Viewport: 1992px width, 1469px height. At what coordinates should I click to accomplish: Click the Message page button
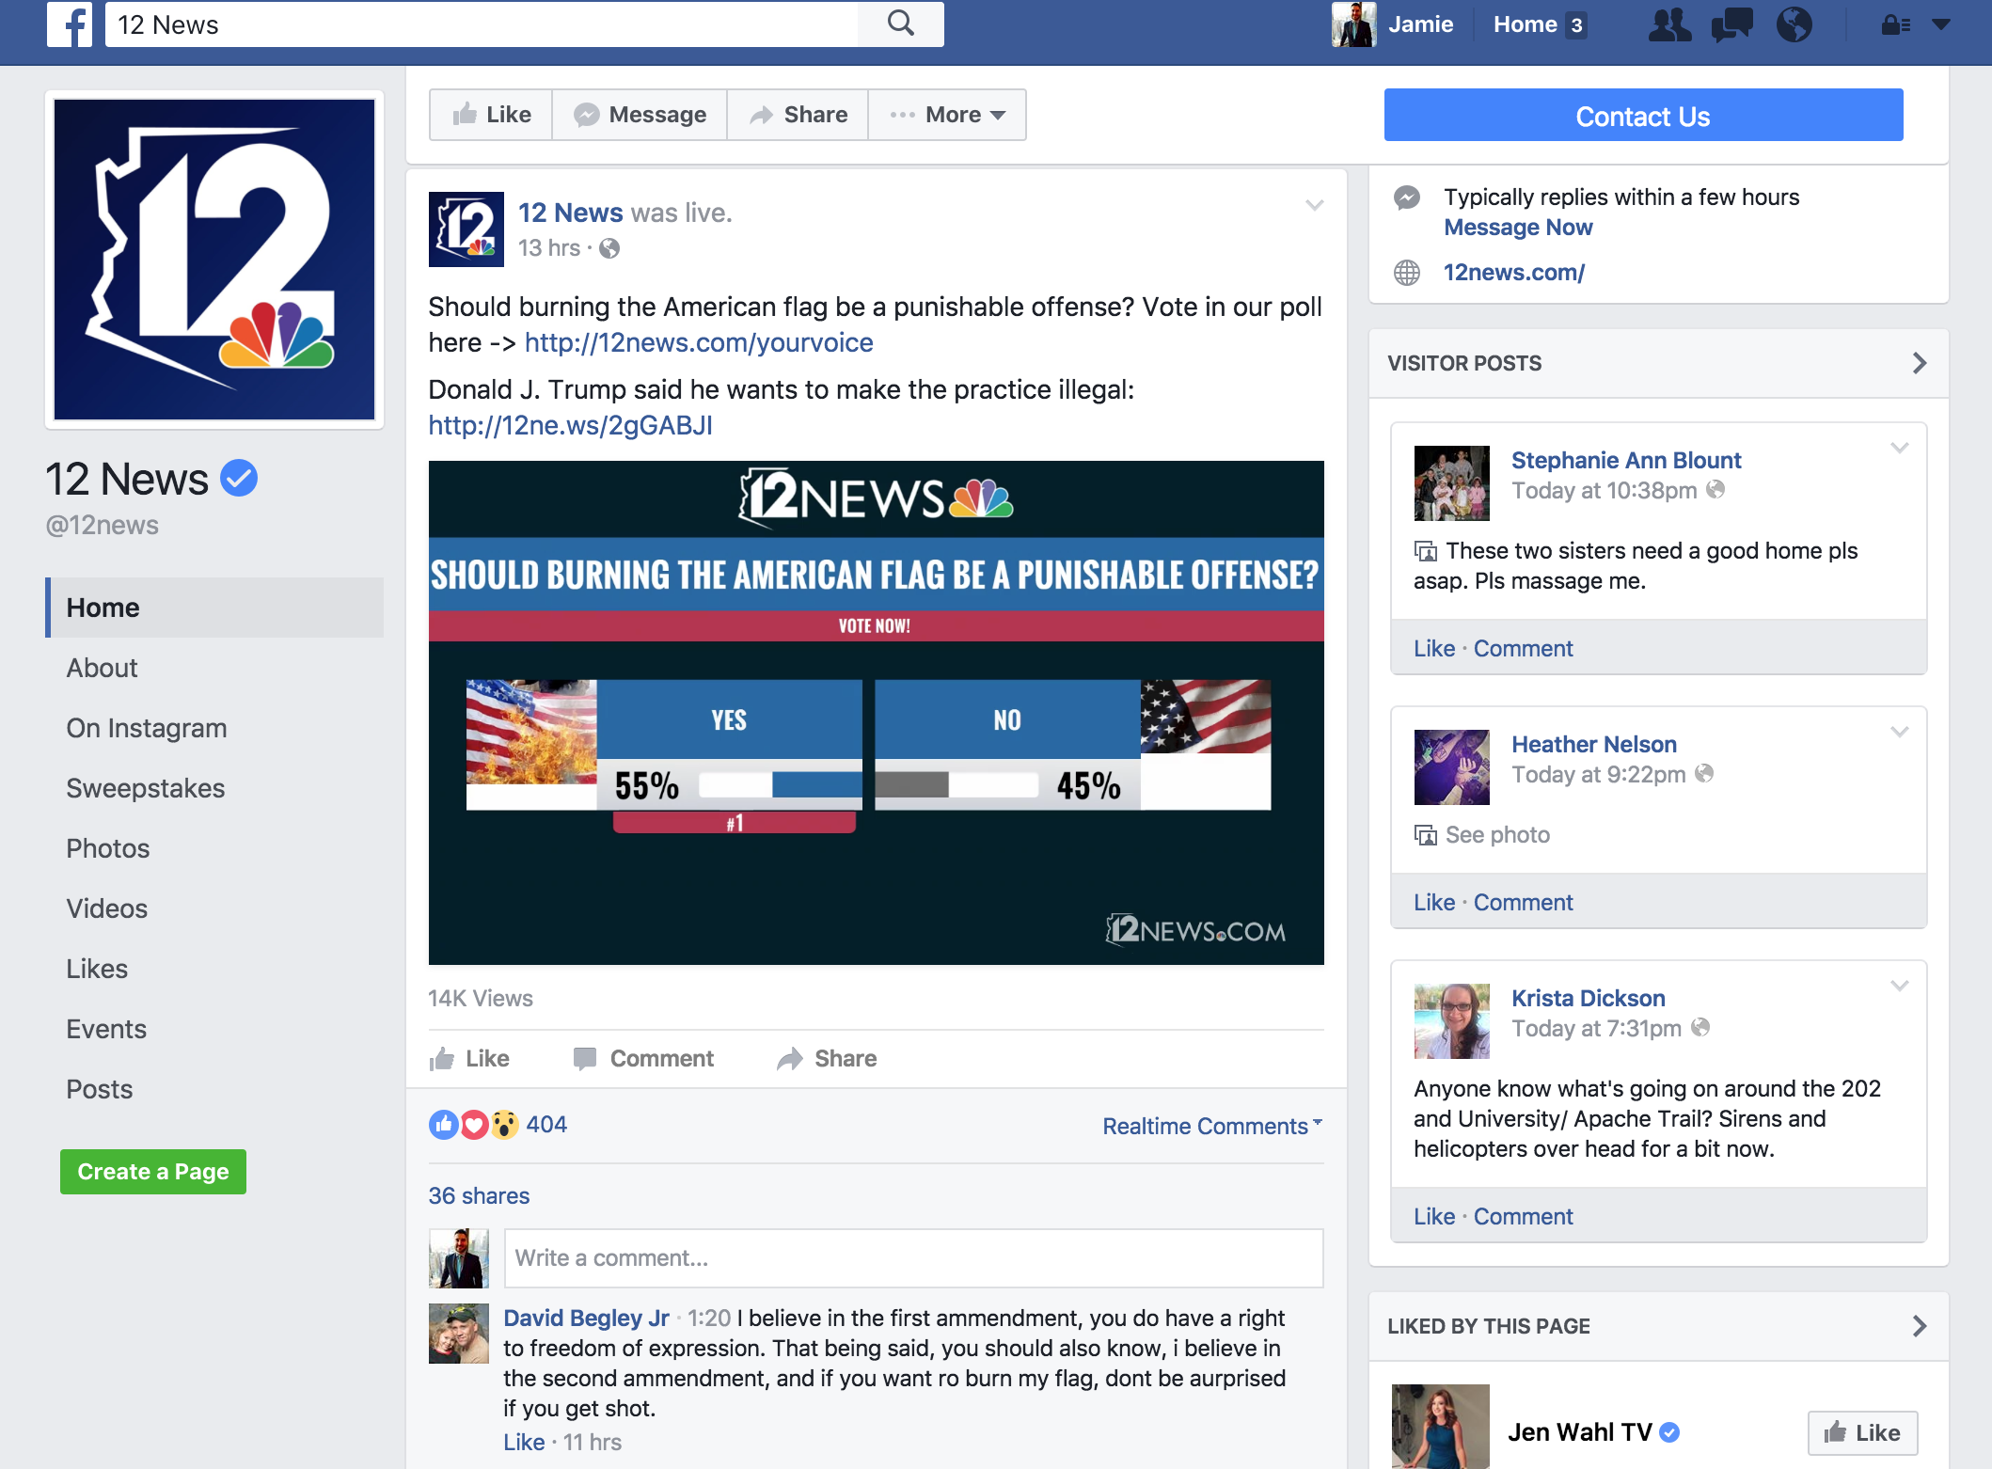[640, 115]
